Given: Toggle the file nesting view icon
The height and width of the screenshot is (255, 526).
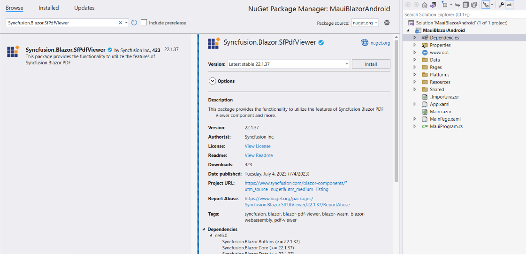Looking at the screenshot, I should 485,5.
